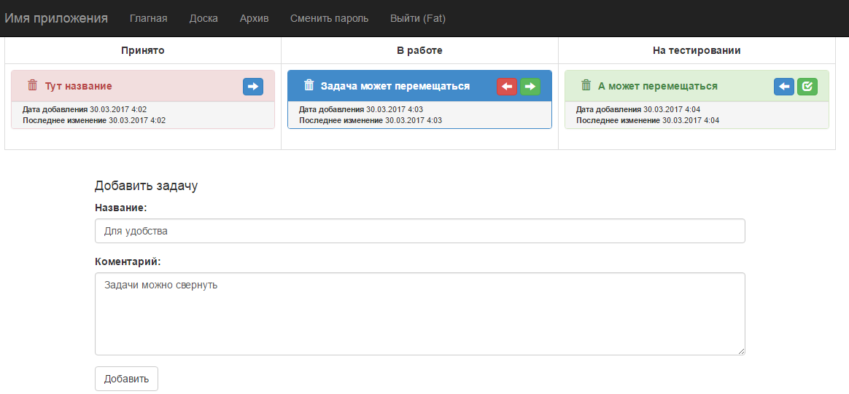The width and height of the screenshot is (849, 394).
Task: Click 'Дата добавления 30.03.2017 4:04' text
Action: (638, 110)
